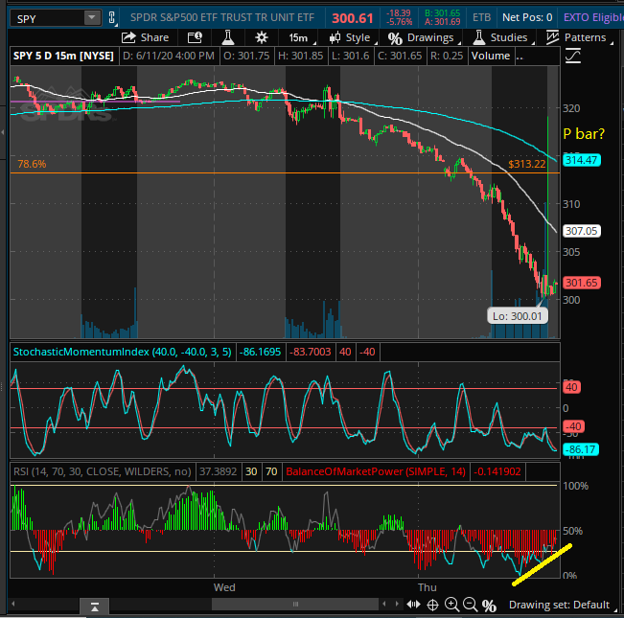Click the candlestick Style icon
Viewport: 624px width, 618px height.
click(x=335, y=37)
